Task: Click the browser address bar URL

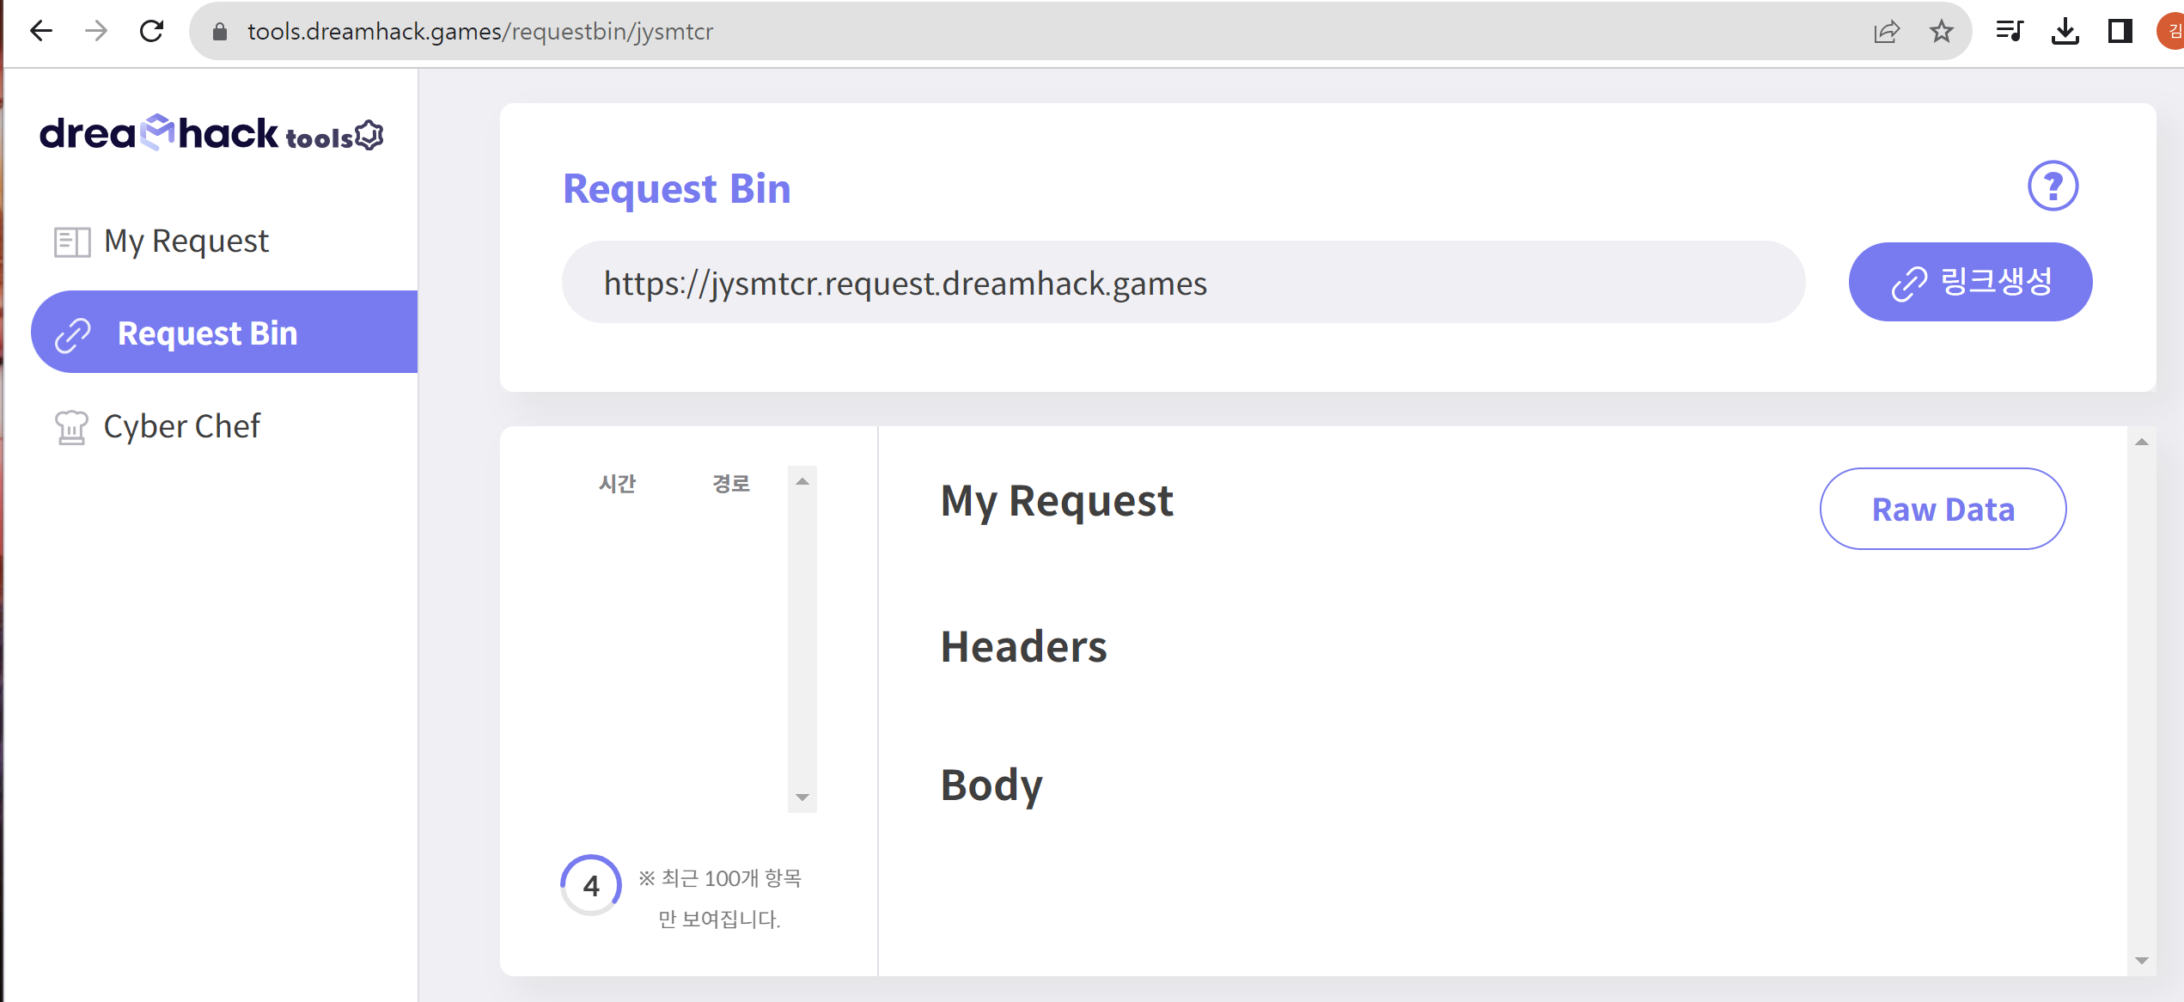Action: 480,32
